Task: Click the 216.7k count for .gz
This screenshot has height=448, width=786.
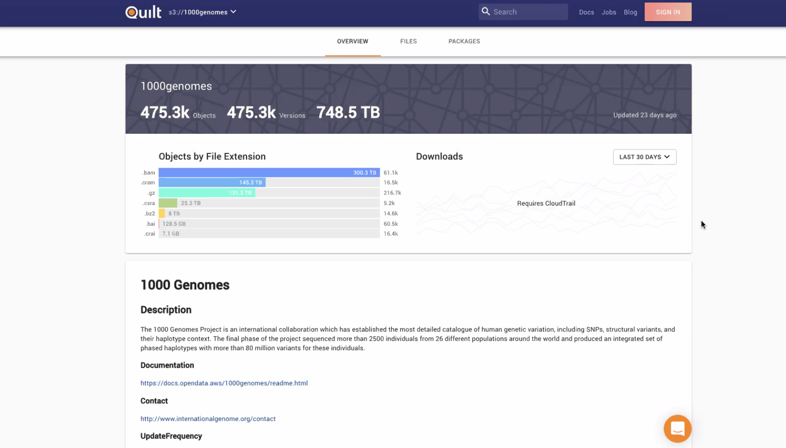Action: [x=392, y=193]
